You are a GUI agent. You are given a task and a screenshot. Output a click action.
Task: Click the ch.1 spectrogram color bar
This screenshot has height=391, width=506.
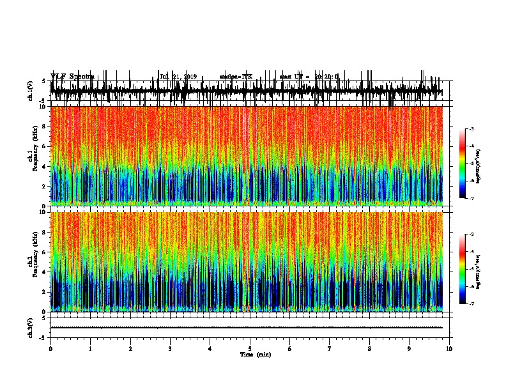pyautogui.click(x=463, y=164)
